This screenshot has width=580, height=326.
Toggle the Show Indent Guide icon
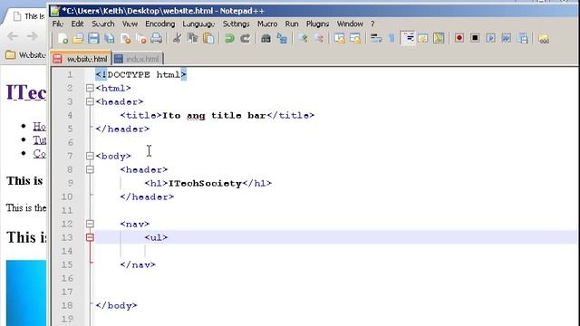pos(408,38)
